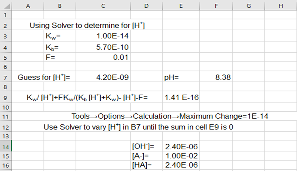Select row 7 header
The height and width of the screenshot is (171, 297).
click(6, 77)
